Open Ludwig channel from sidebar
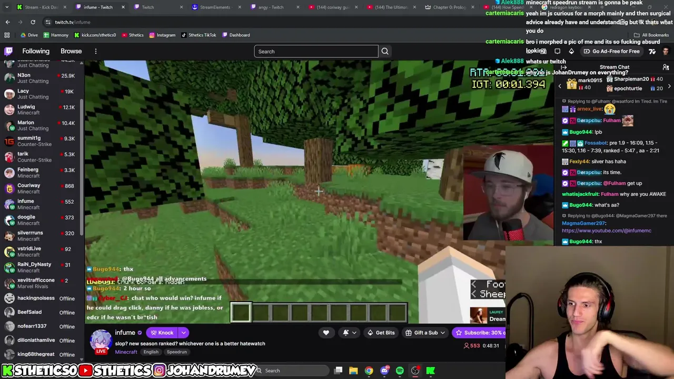The image size is (674, 379). (42, 109)
